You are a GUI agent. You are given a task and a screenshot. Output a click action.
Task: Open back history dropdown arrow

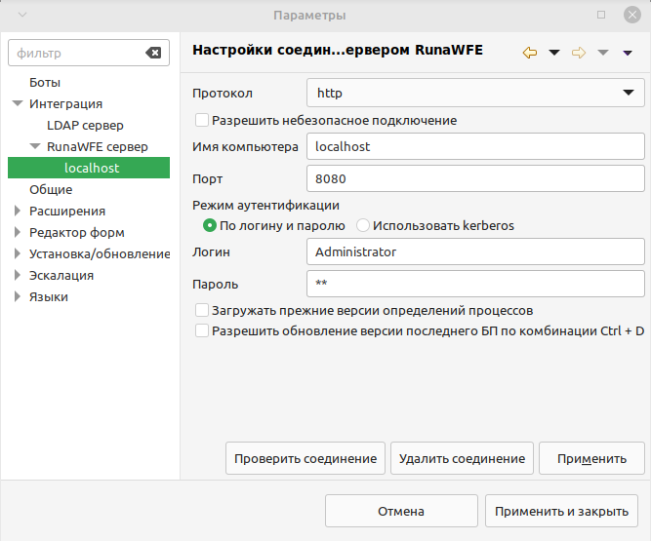coord(554,53)
